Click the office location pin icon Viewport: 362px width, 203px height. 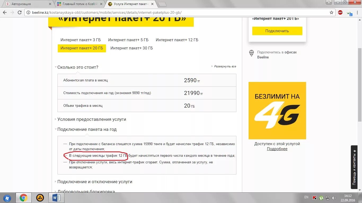coord(251,53)
